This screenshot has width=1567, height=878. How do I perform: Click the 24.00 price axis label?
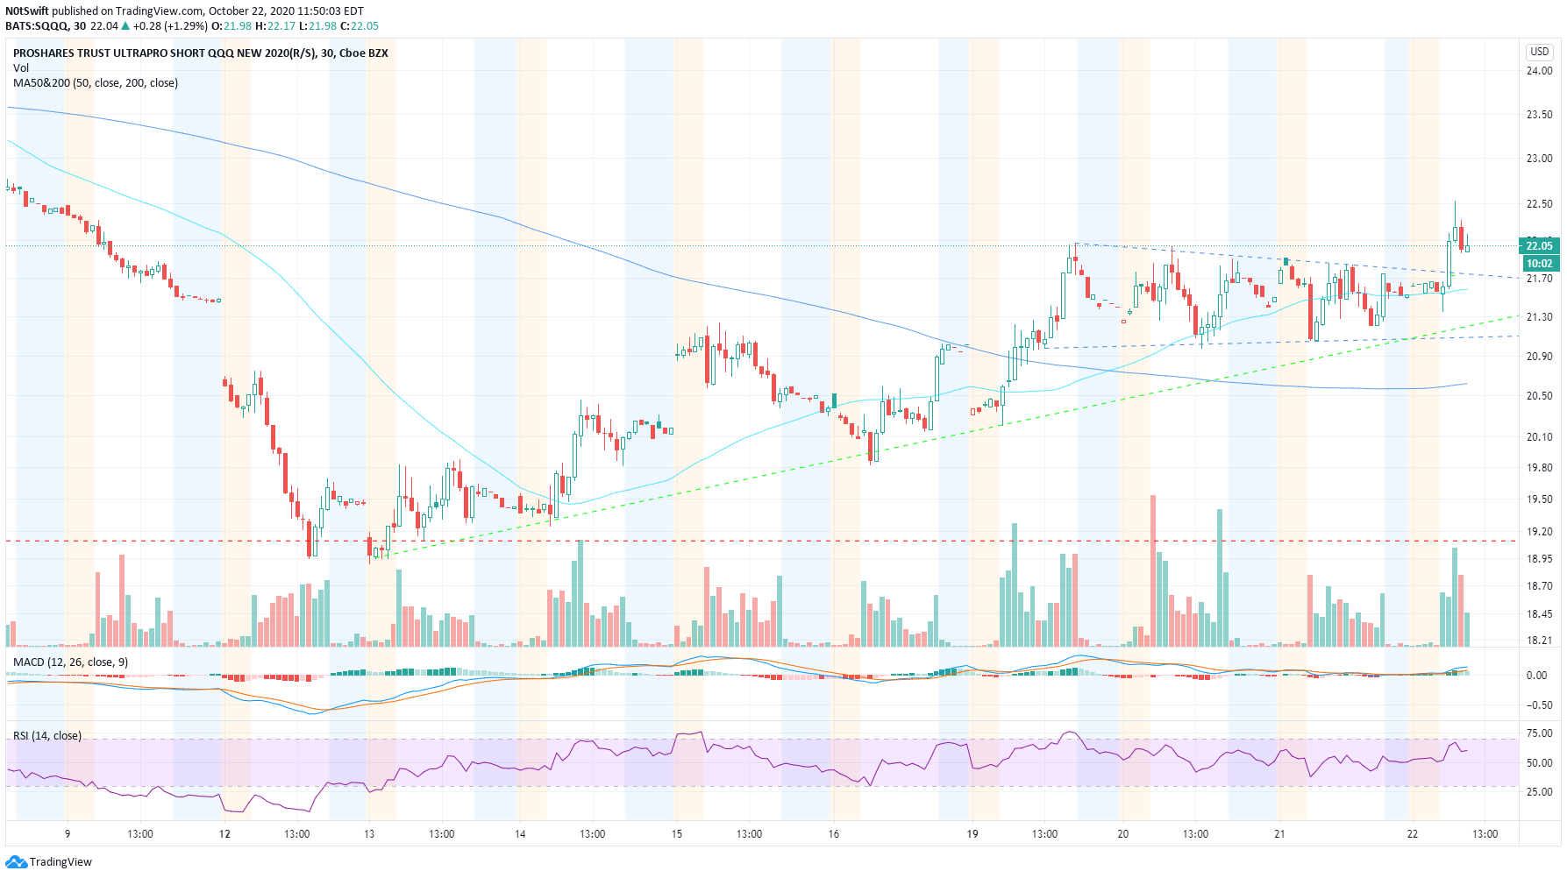pyautogui.click(x=1540, y=71)
